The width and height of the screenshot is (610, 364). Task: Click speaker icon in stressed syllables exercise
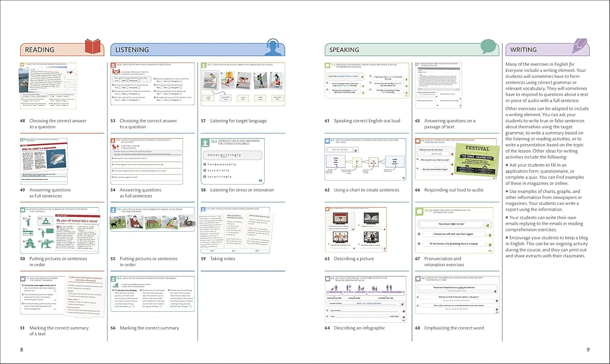pos(260,181)
